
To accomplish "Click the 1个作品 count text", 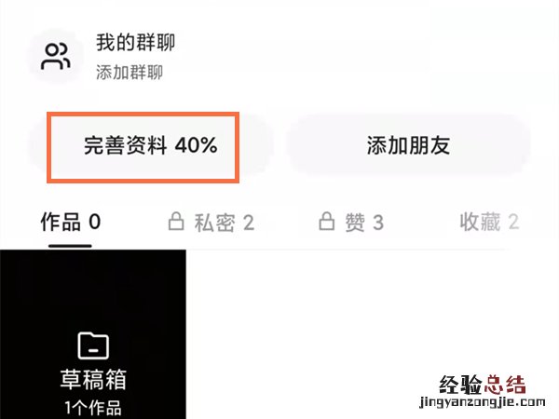I will 93,408.
